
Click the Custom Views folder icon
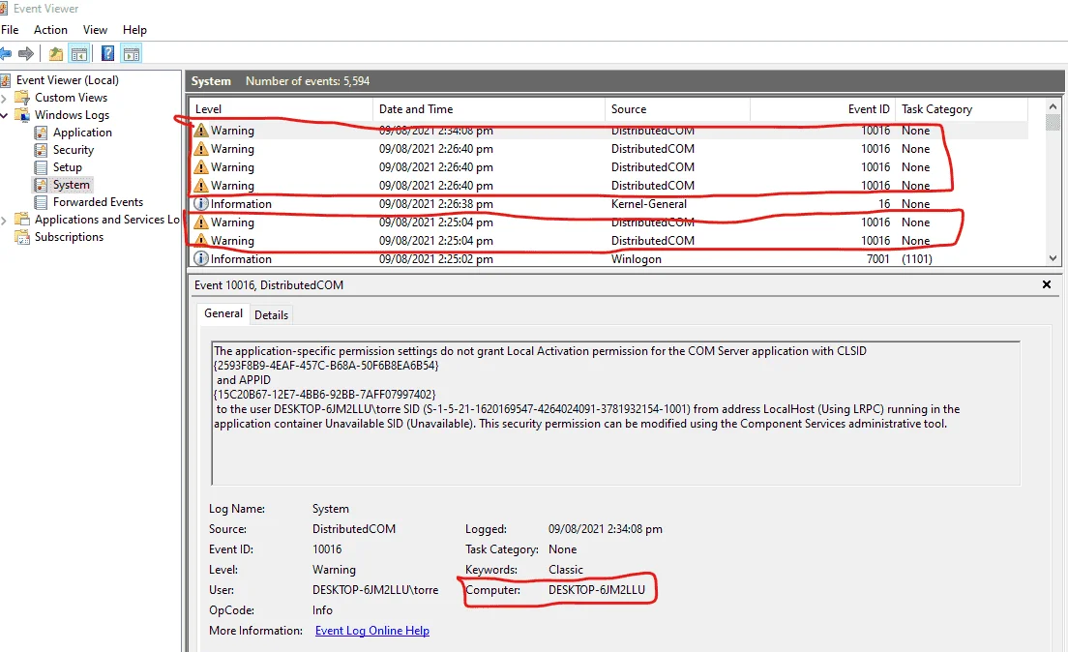pyautogui.click(x=22, y=98)
